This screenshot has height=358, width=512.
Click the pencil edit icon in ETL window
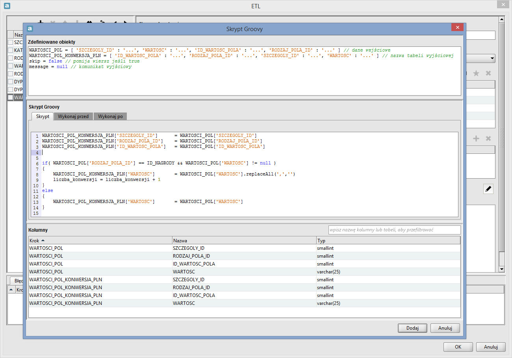pos(488,189)
